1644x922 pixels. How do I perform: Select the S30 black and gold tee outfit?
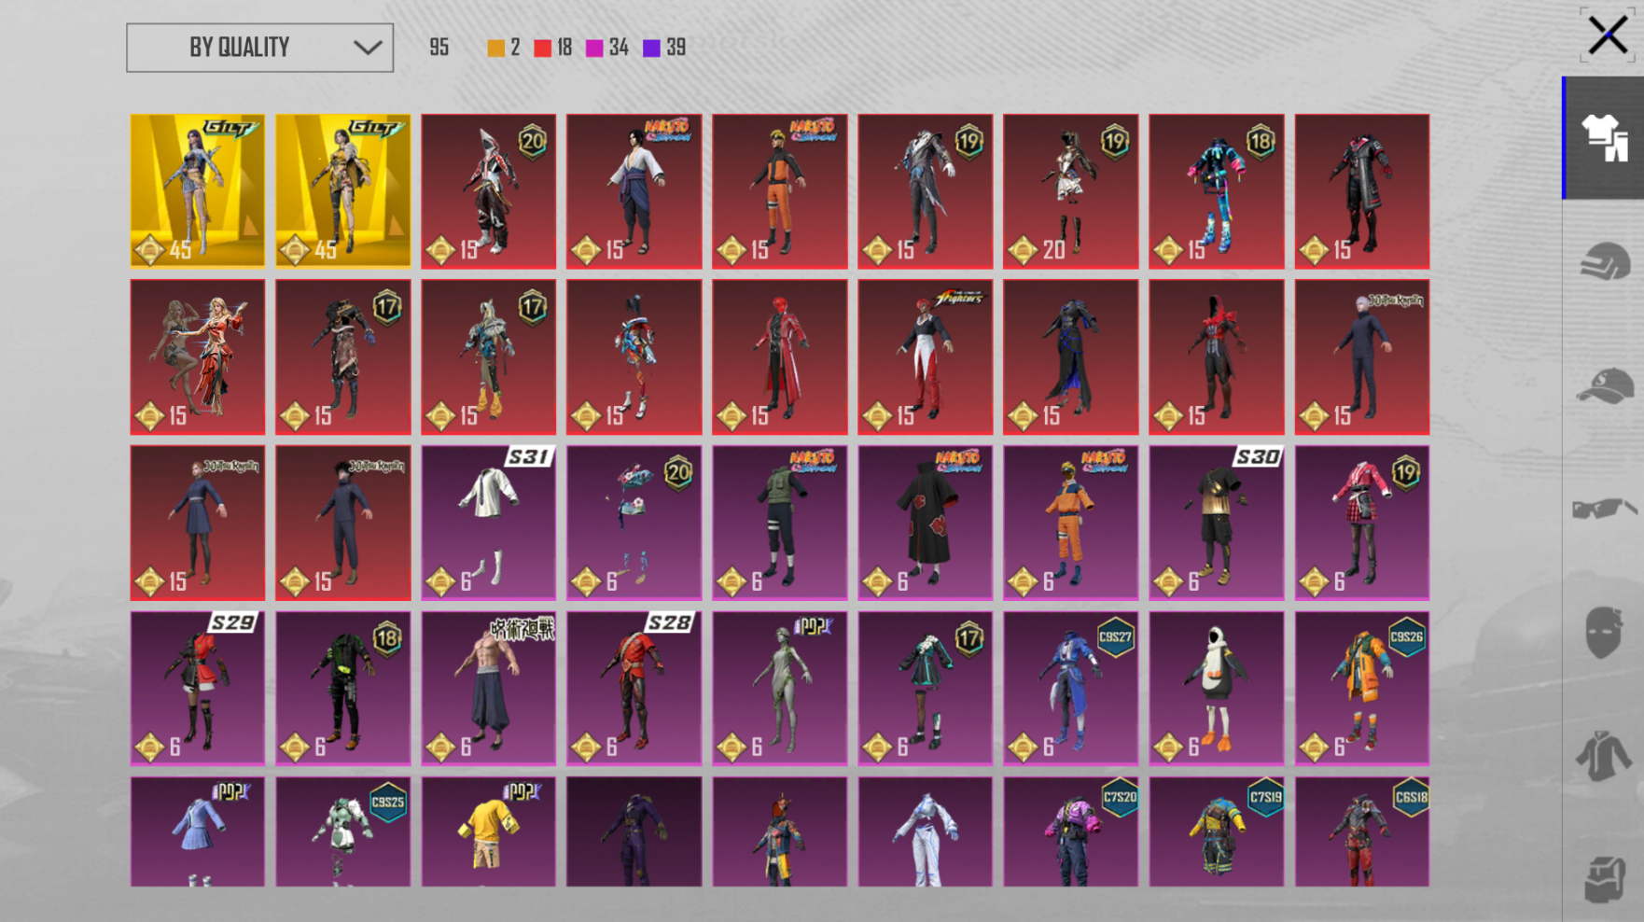pyautogui.click(x=1217, y=523)
